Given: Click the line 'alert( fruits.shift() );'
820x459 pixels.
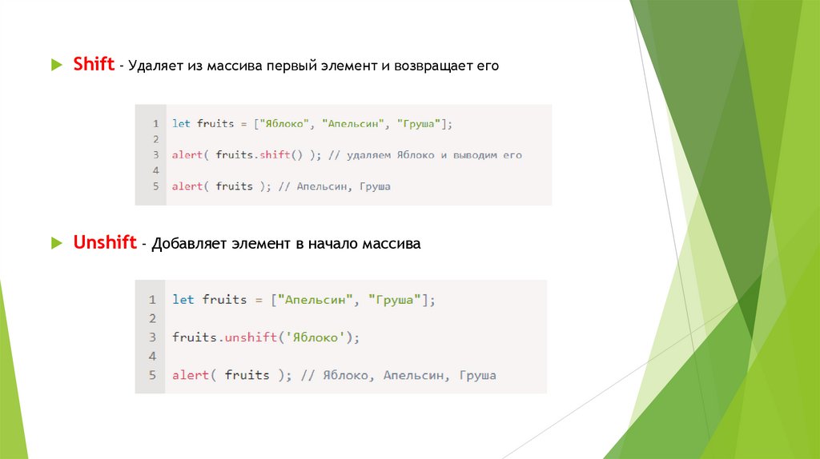Looking at the screenshot, I should click(x=247, y=155).
